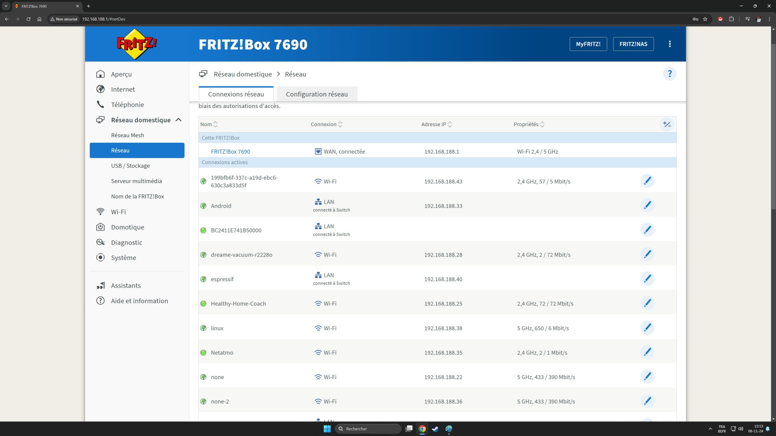Screen dimensions: 776x436
Task: Bookmark this page star icon
Action: [x=705, y=19]
